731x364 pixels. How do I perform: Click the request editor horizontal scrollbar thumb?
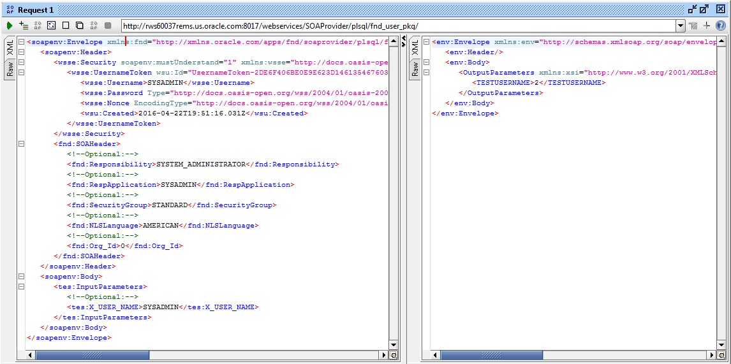tap(92, 355)
